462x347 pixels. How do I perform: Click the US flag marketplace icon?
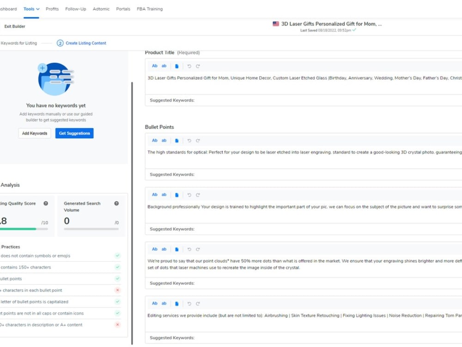point(276,24)
